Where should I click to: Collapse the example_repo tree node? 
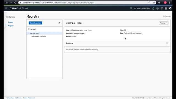[x=29, y=33]
